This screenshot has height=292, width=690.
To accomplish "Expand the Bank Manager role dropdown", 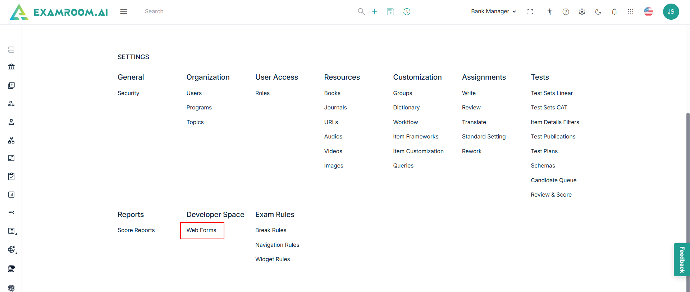I will tap(493, 11).
